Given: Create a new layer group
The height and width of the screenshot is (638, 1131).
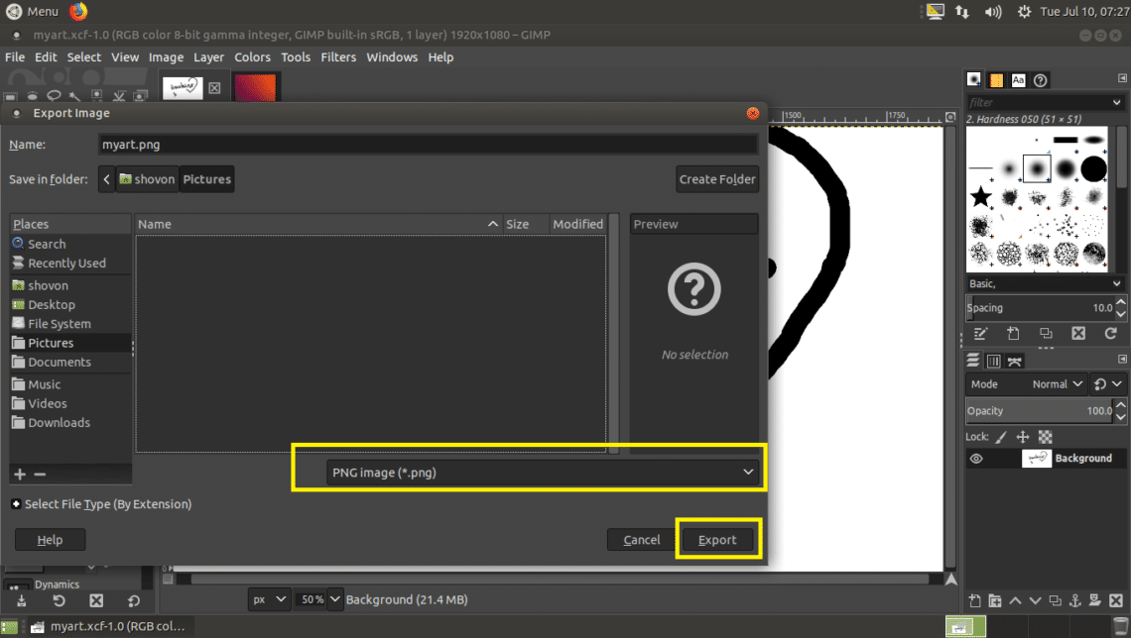Looking at the screenshot, I should pos(996,600).
